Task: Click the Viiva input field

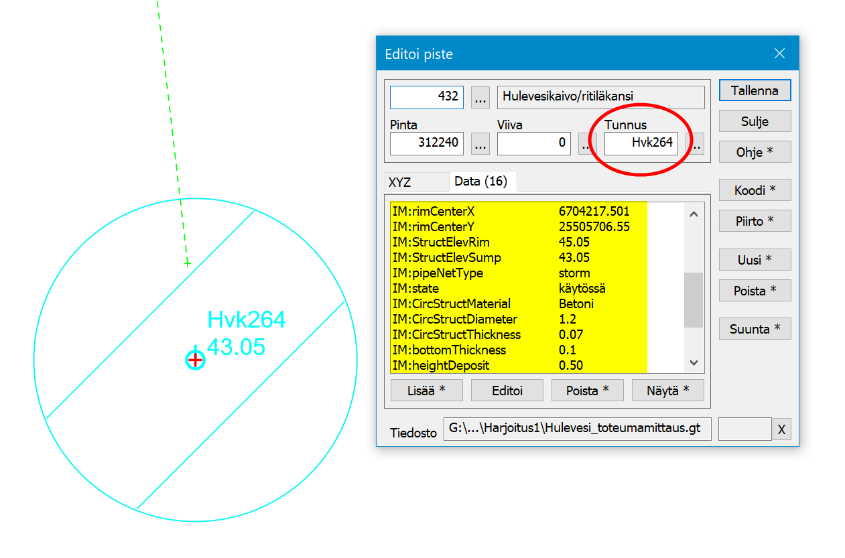Action: pos(533,143)
